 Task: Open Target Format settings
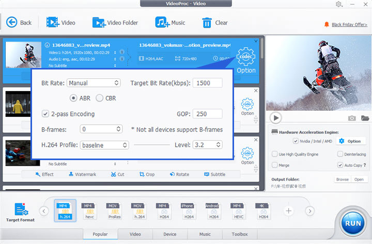point(20,212)
